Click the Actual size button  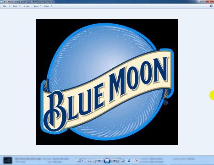89,161
